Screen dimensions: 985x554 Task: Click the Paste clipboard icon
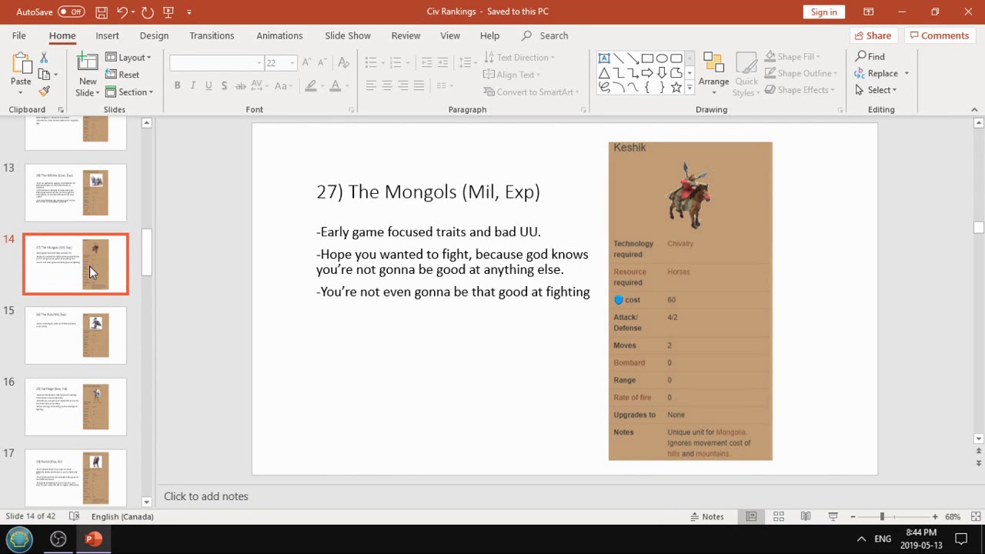click(21, 65)
